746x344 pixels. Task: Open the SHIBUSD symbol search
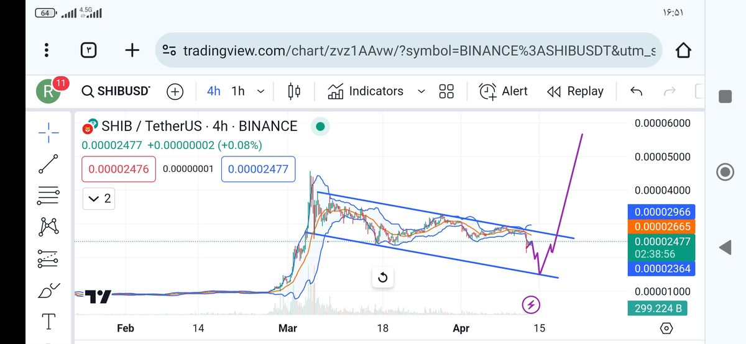(x=116, y=91)
